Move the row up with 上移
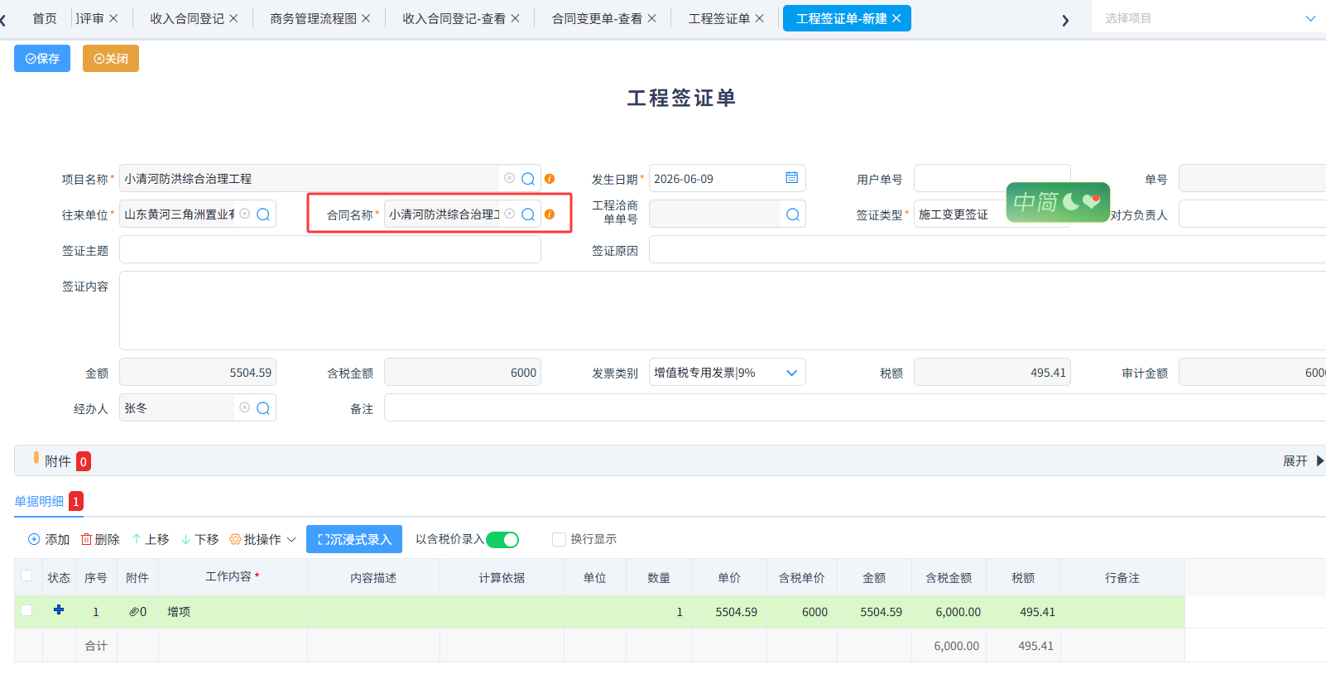Screen dimensions: 1326x684 [x=151, y=540]
